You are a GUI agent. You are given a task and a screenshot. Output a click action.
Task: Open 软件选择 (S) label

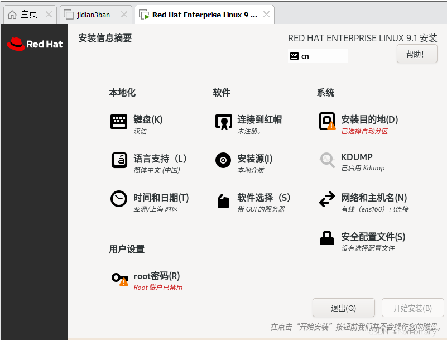(264, 198)
